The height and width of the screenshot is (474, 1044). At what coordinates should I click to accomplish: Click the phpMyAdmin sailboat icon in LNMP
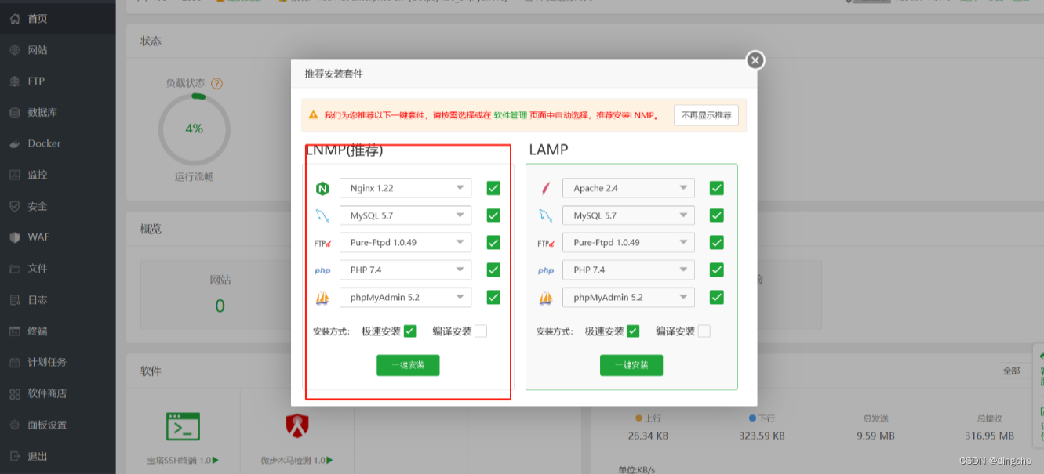pos(322,298)
